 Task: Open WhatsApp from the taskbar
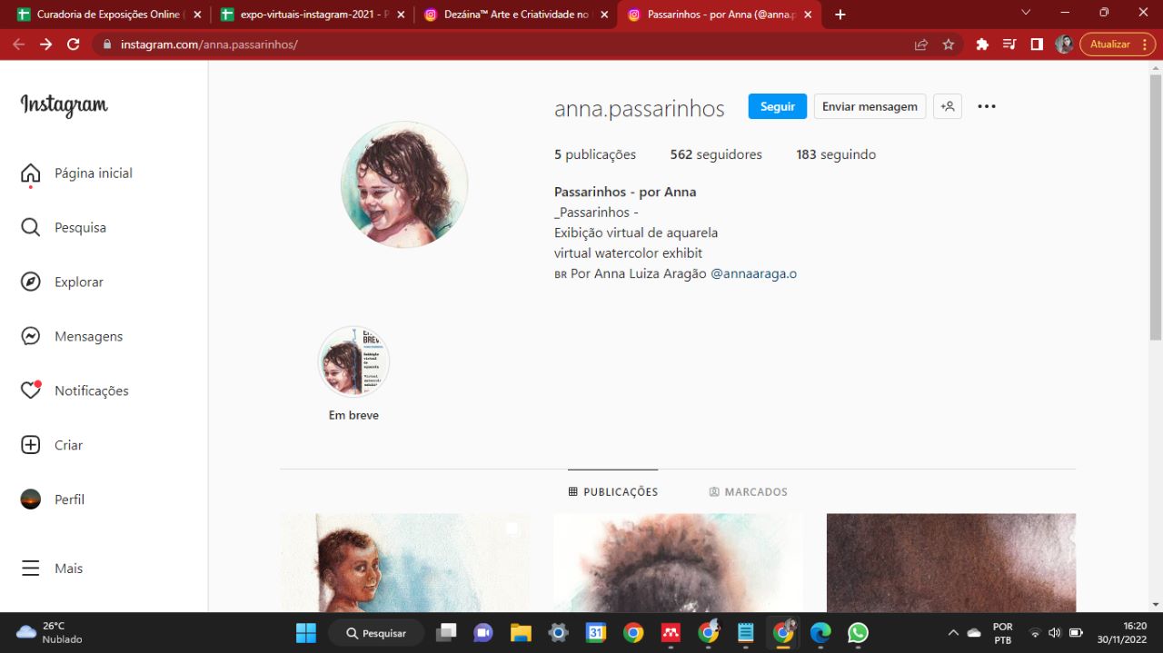click(857, 632)
